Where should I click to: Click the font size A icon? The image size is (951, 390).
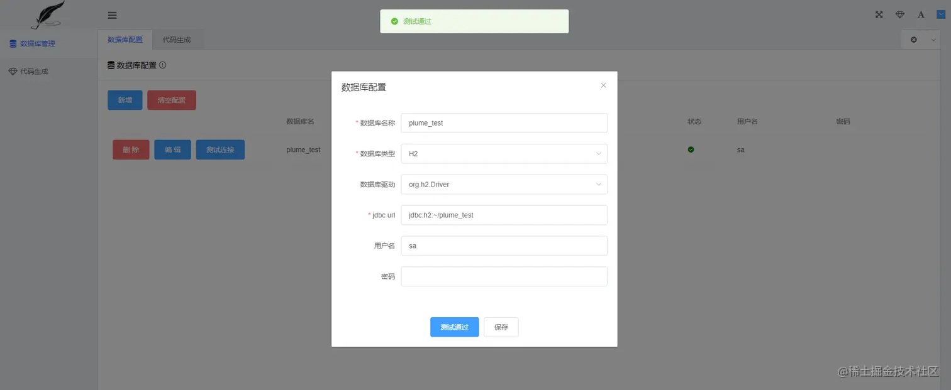click(921, 14)
